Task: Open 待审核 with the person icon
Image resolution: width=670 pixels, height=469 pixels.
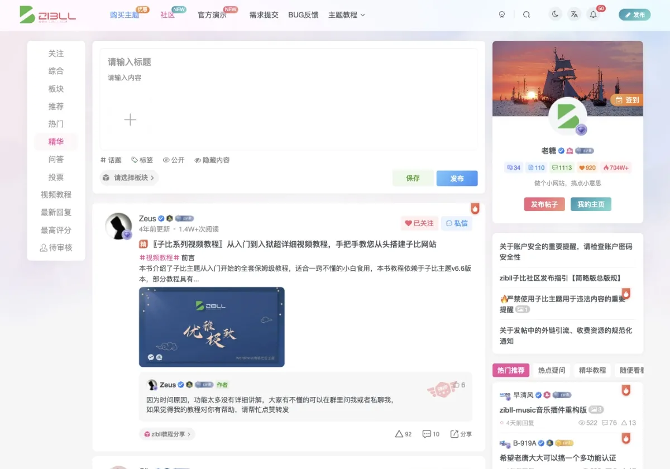Action: pyautogui.click(x=56, y=247)
